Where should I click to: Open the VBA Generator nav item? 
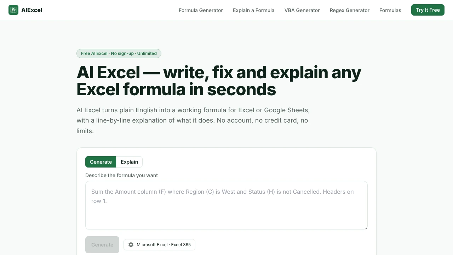click(x=302, y=10)
